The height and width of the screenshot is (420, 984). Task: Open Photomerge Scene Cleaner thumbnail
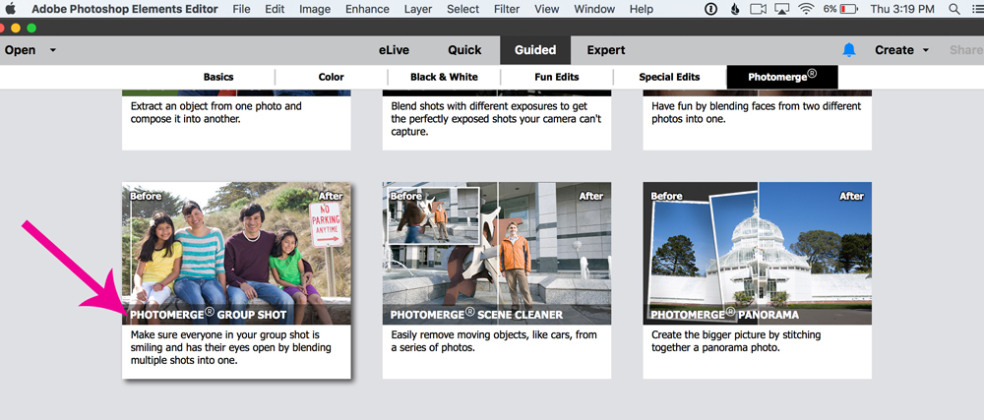point(497,253)
